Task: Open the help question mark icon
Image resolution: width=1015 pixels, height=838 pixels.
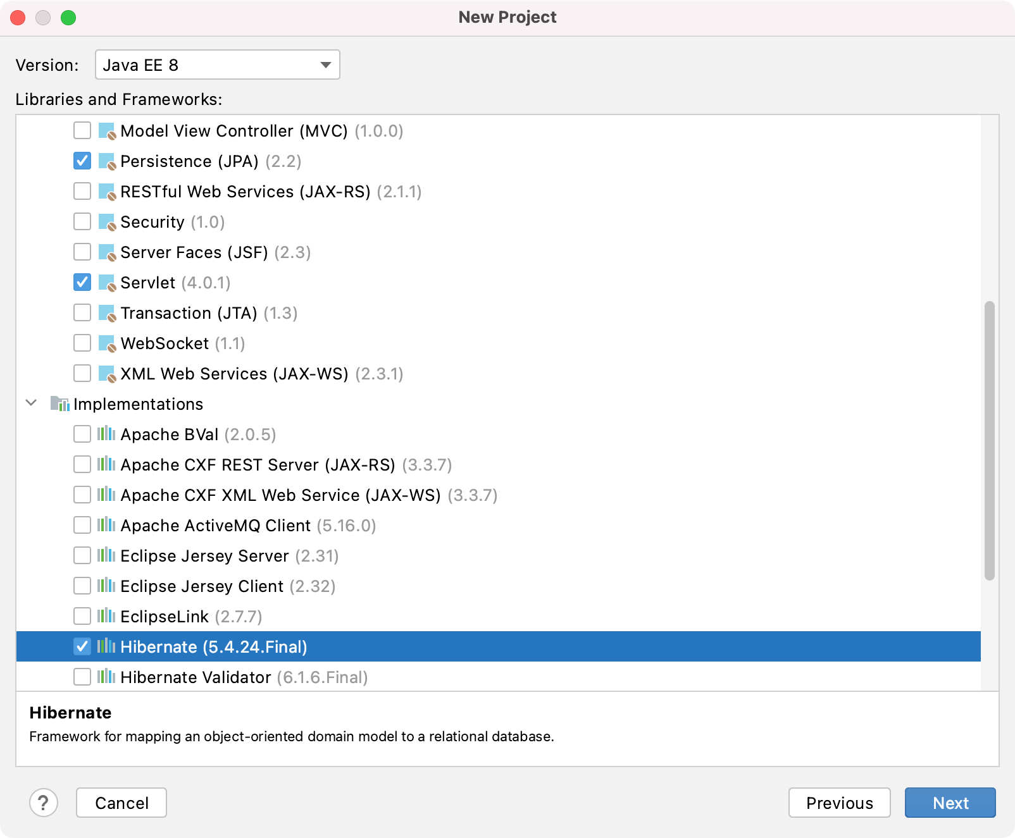Action: (x=44, y=803)
